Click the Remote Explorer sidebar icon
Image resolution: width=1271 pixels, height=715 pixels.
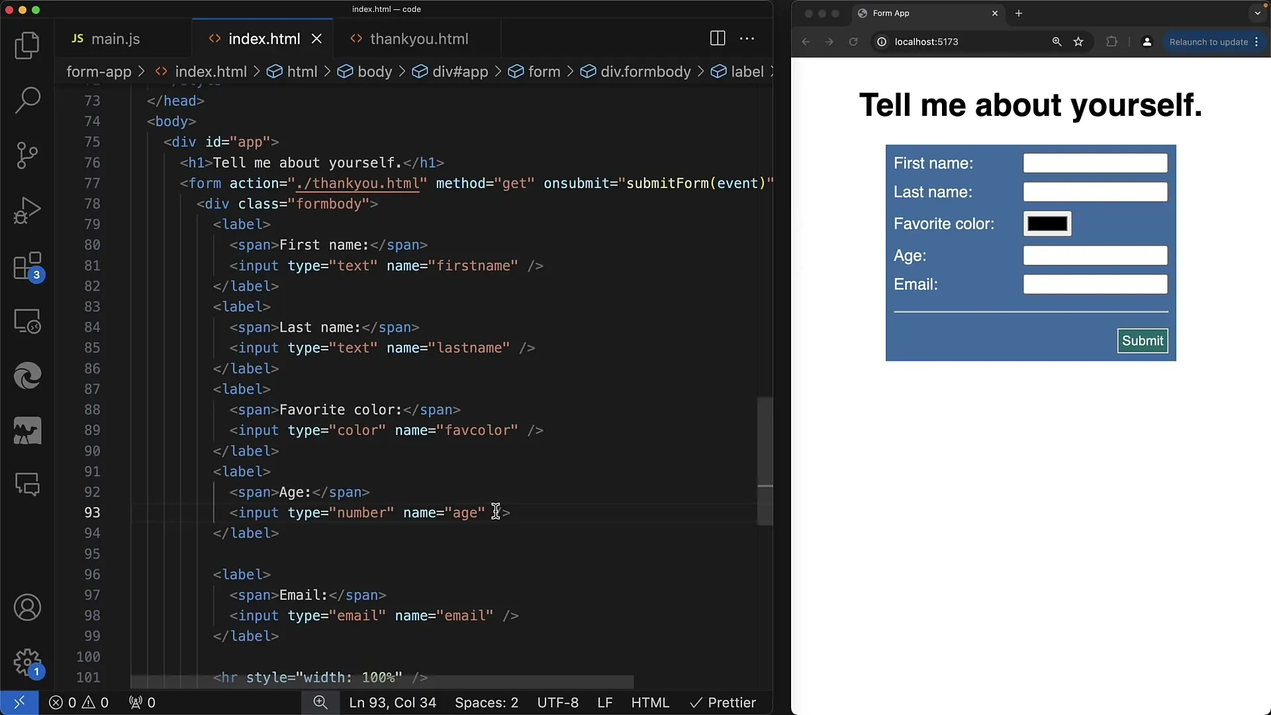coord(28,322)
